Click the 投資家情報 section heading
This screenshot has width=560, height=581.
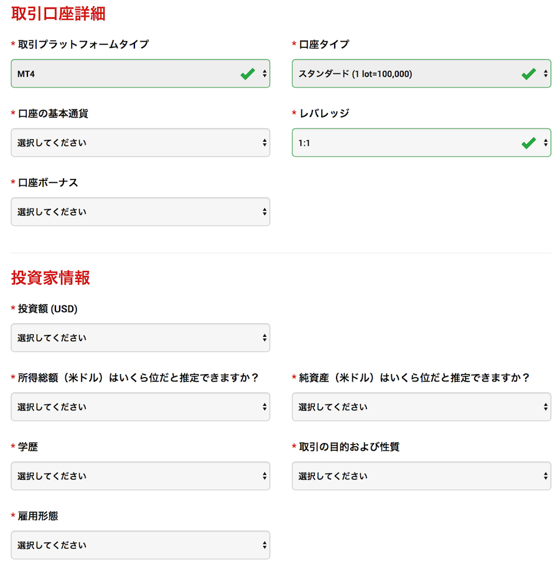pyautogui.click(x=50, y=278)
